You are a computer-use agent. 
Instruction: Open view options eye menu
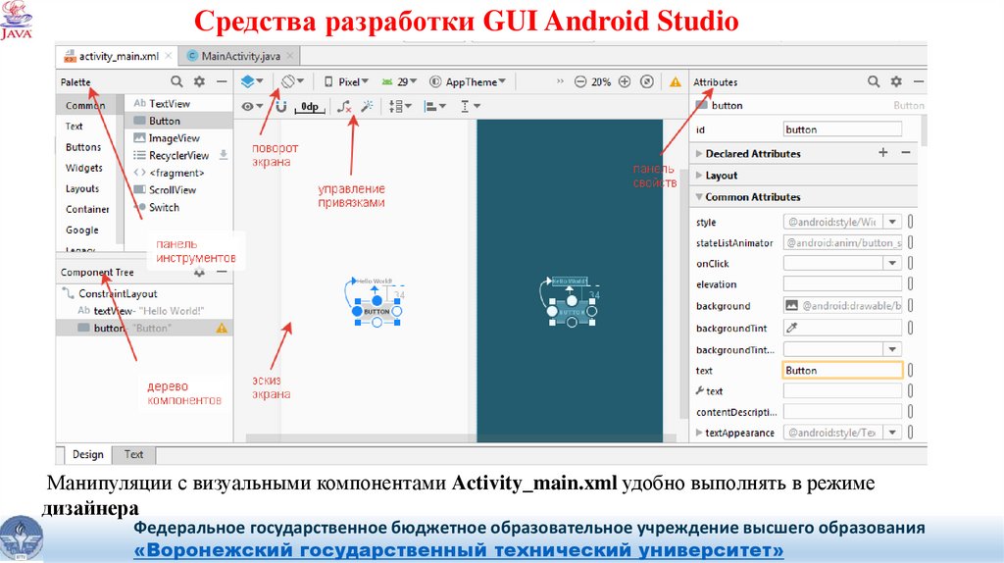252,106
